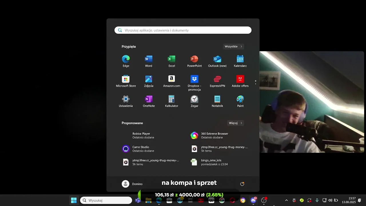Open Dropbox – promocja tile
The height and width of the screenshot is (206, 366).
(194, 83)
